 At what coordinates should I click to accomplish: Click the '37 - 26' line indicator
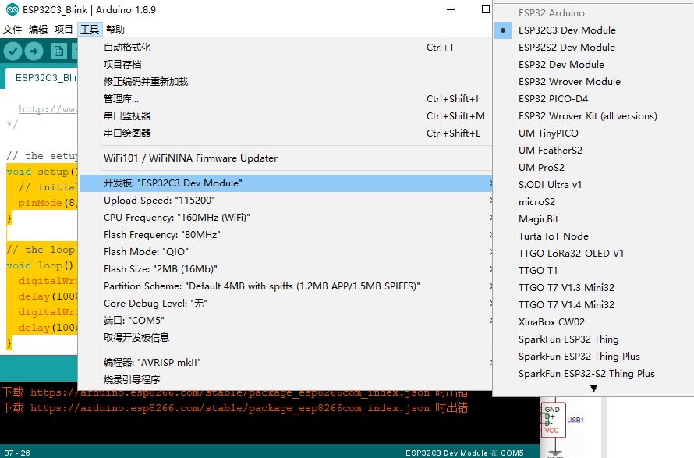(x=17, y=453)
